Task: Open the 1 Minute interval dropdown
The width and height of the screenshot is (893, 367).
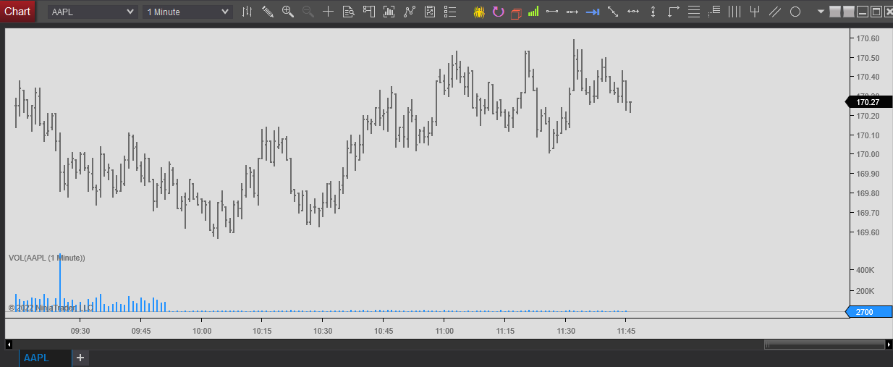Action: coord(187,12)
